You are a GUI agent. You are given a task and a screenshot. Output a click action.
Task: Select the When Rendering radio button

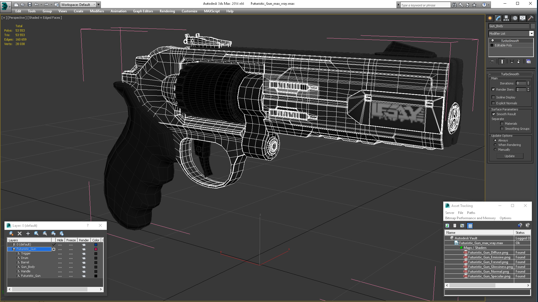click(495, 145)
